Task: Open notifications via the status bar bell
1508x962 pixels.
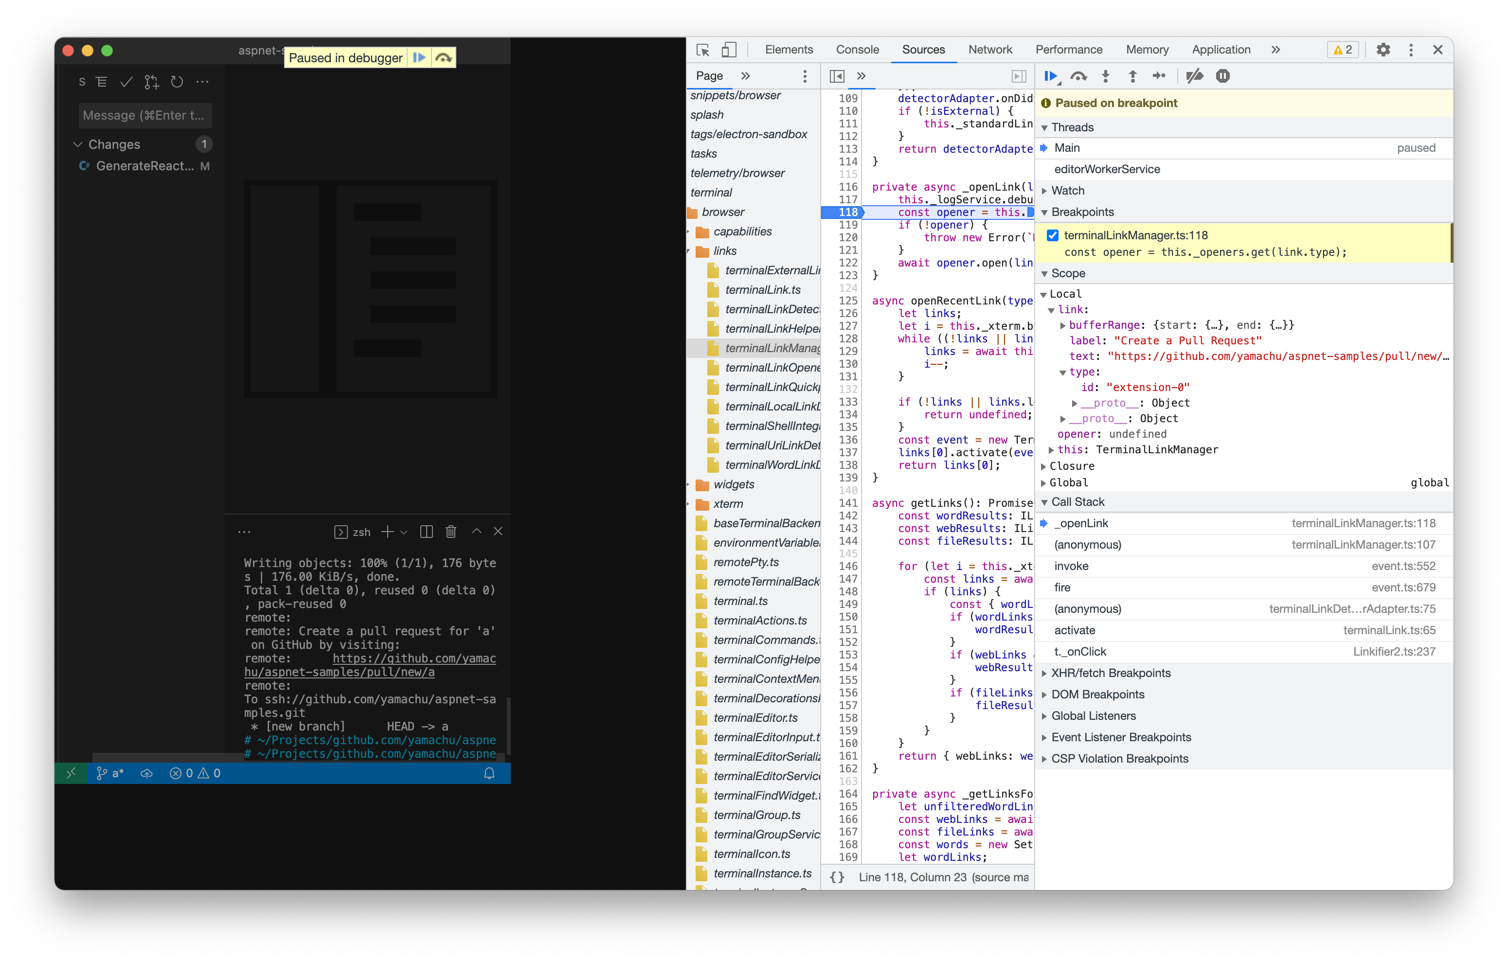Action: (488, 773)
